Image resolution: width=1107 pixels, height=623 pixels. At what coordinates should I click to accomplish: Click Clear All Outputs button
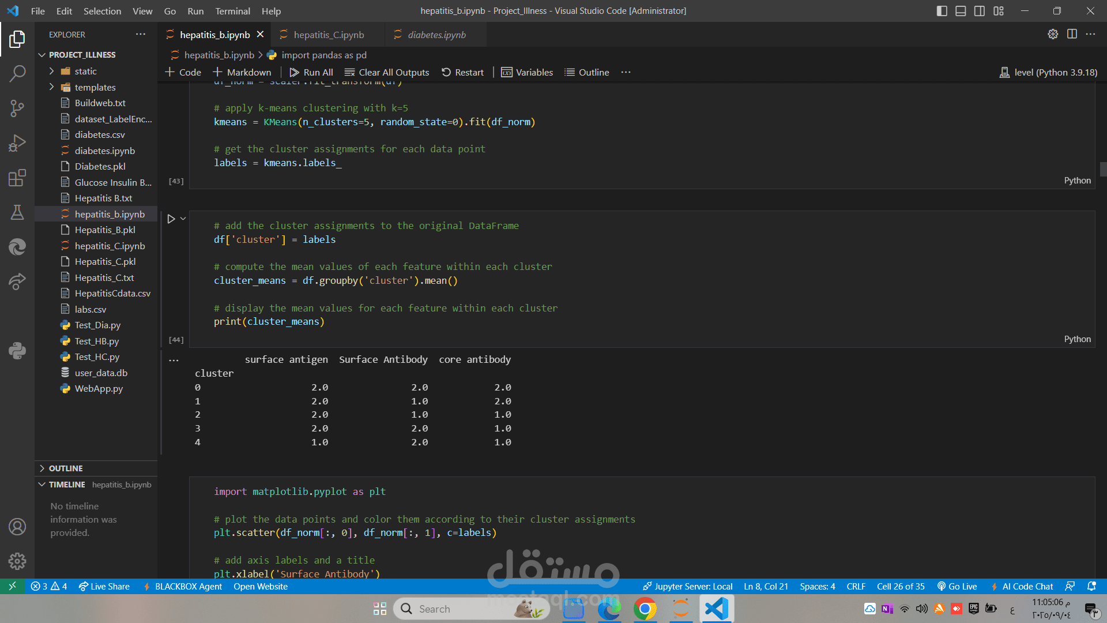[x=387, y=72]
